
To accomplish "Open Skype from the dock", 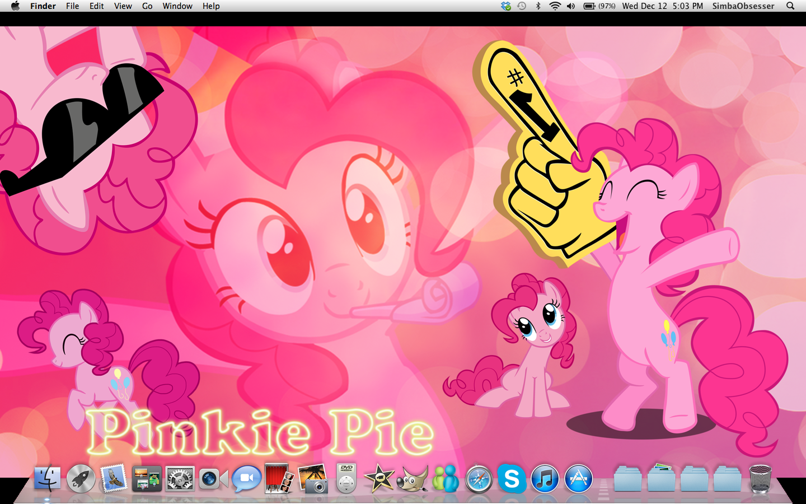I will tap(512, 479).
